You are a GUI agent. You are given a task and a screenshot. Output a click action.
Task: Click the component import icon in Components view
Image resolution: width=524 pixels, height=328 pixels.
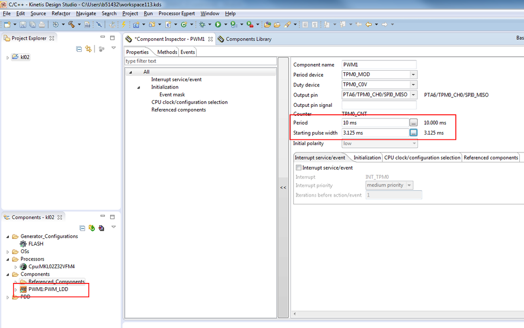point(101,228)
